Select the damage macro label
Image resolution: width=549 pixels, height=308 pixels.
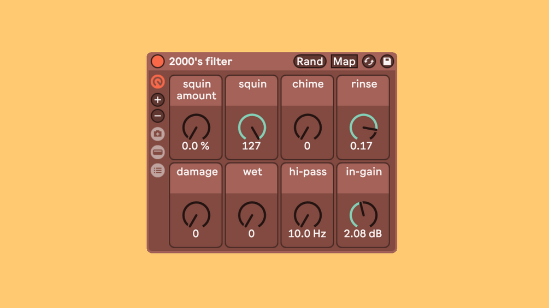click(197, 172)
